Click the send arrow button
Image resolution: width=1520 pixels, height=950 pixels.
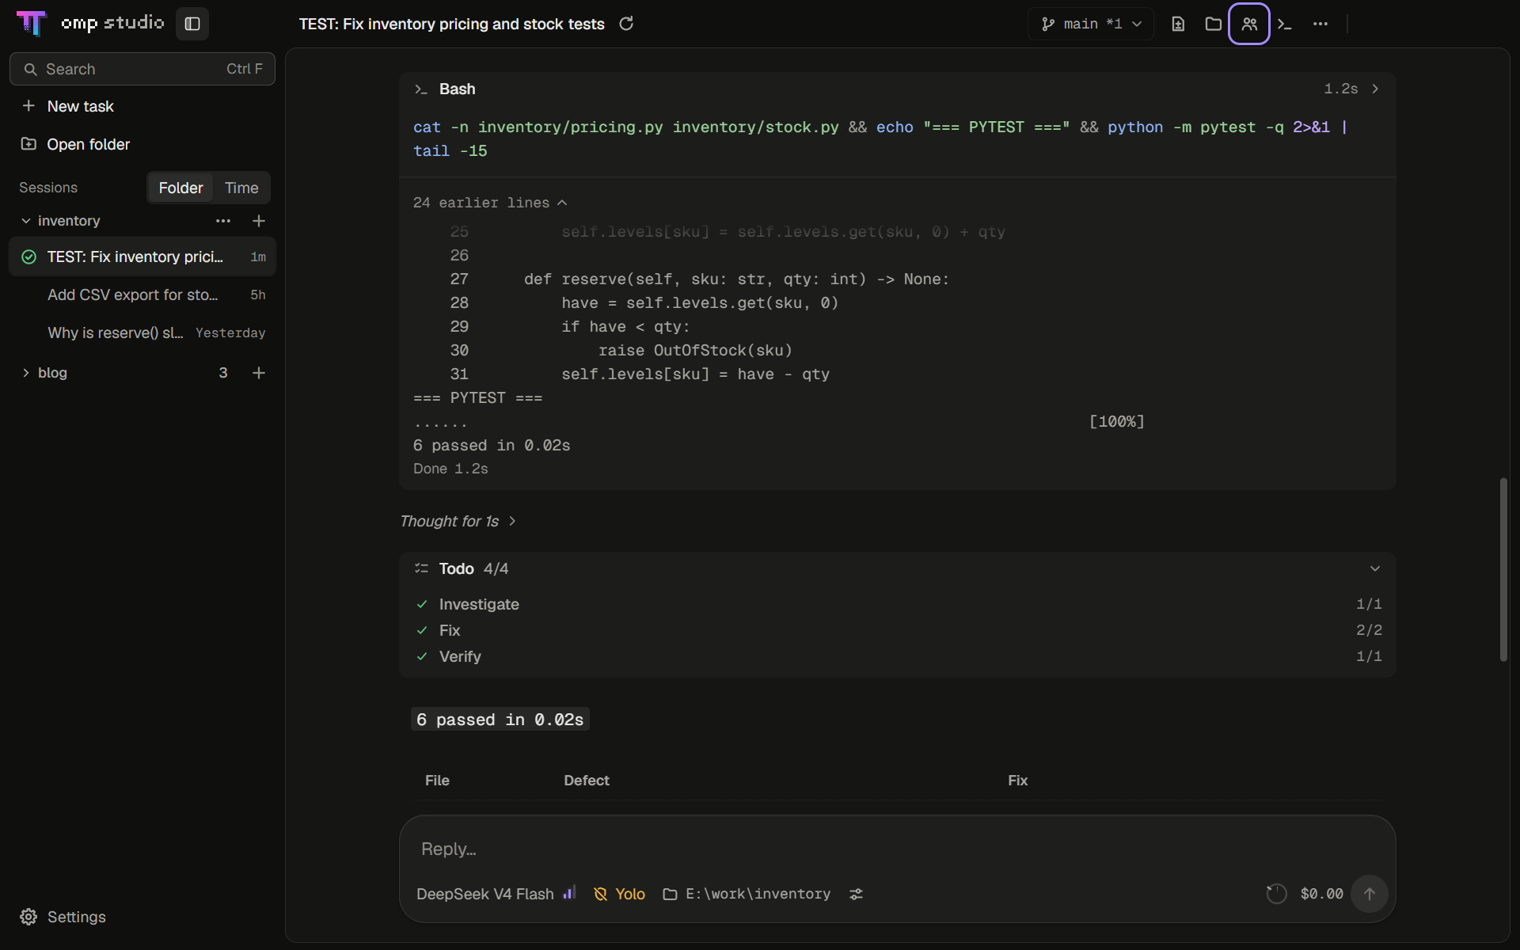click(1370, 894)
